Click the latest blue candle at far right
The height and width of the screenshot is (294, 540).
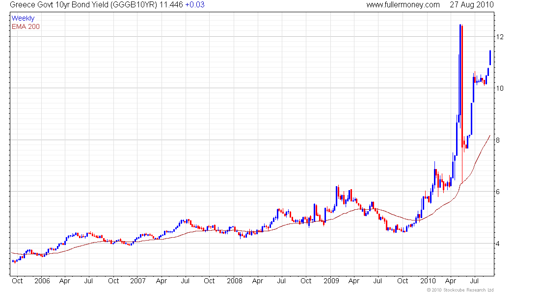pos(490,57)
